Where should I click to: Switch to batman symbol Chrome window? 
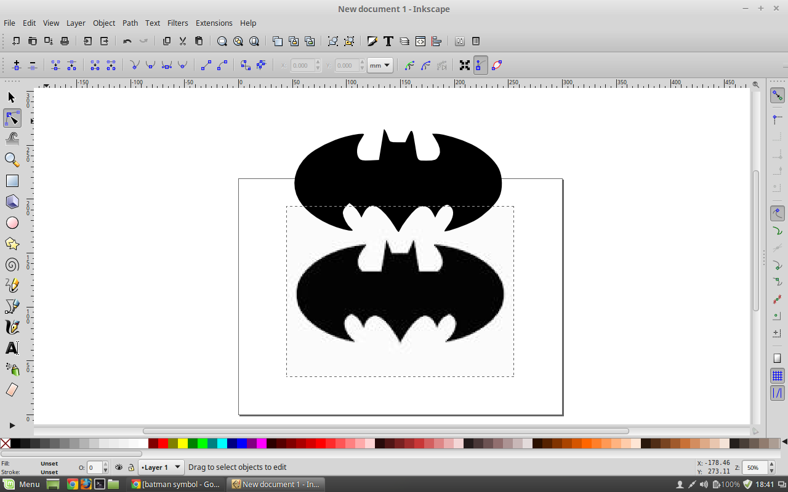tap(176, 484)
